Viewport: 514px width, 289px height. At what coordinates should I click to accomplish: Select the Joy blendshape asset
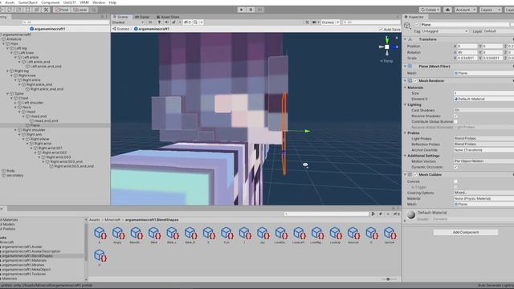263,235
